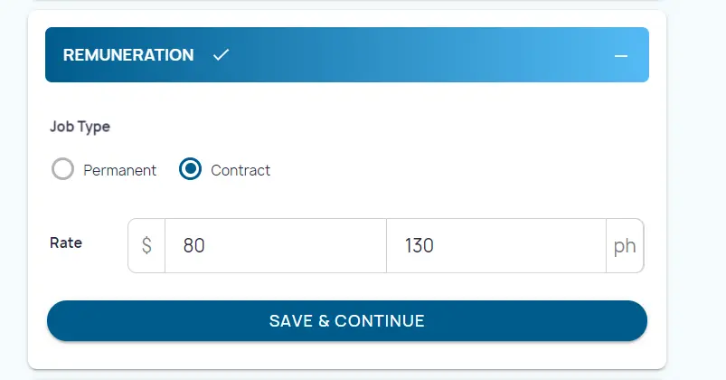Image resolution: width=726 pixels, height=380 pixels.
Task: Click the divider between the two rate fields
Action: (386, 245)
